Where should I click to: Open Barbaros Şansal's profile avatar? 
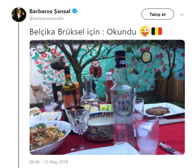click(19, 15)
